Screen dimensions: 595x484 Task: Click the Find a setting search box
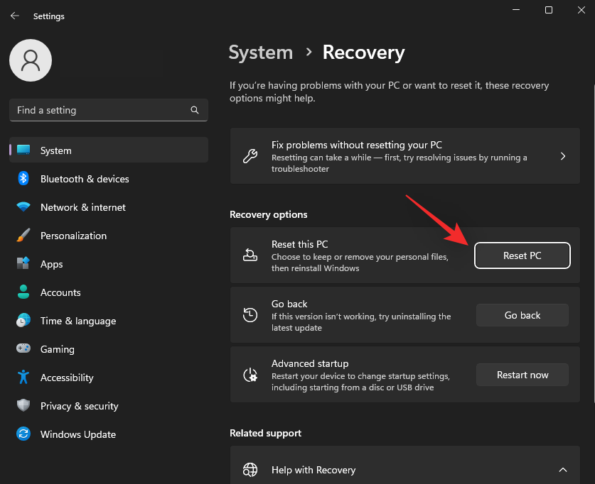pyautogui.click(x=108, y=110)
